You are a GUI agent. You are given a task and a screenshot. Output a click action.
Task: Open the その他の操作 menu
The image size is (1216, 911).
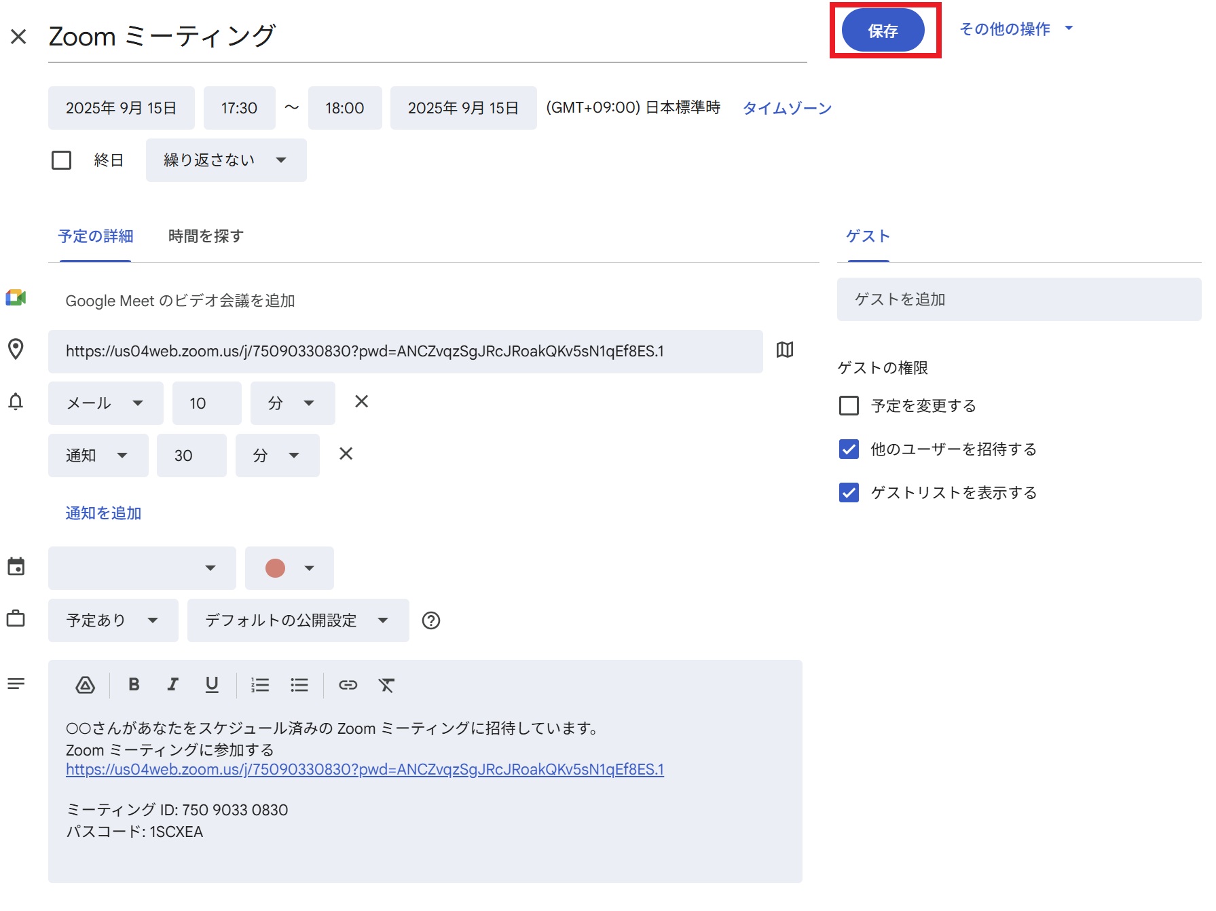(1015, 29)
